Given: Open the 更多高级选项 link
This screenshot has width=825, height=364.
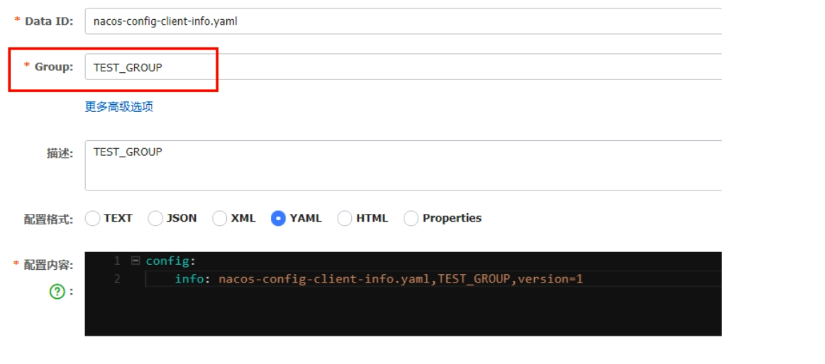Looking at the screenshot, I should tap(119, 107).
